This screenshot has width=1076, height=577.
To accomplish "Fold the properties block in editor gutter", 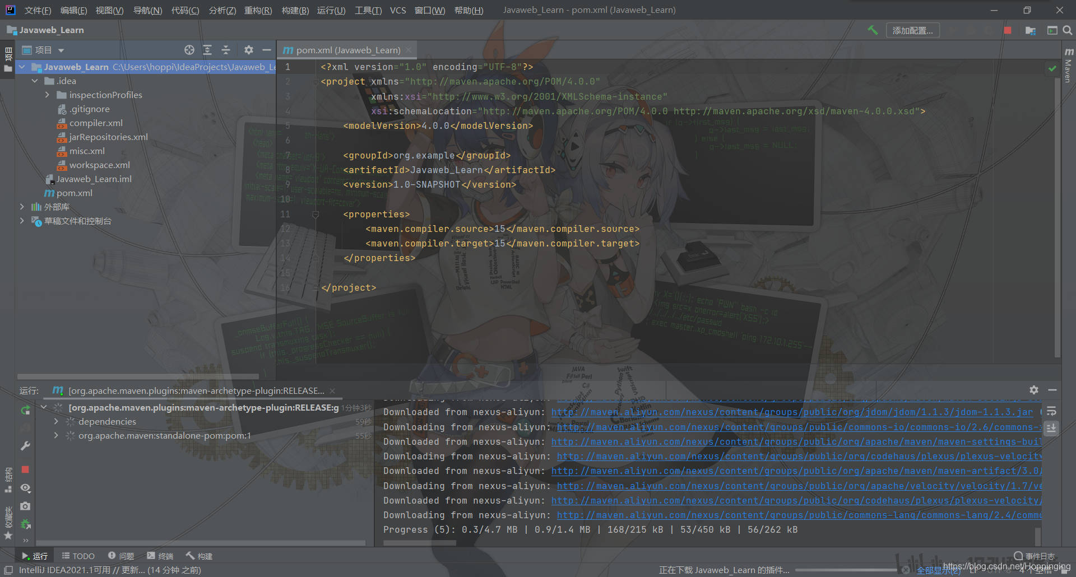I will [x=316, y=214].
